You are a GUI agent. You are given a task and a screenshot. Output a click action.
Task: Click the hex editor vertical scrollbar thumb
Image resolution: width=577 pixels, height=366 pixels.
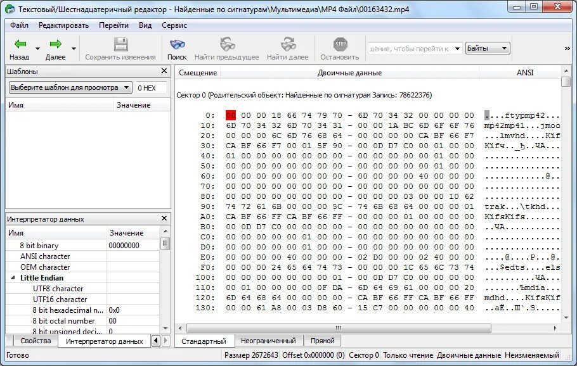point(566,82)
